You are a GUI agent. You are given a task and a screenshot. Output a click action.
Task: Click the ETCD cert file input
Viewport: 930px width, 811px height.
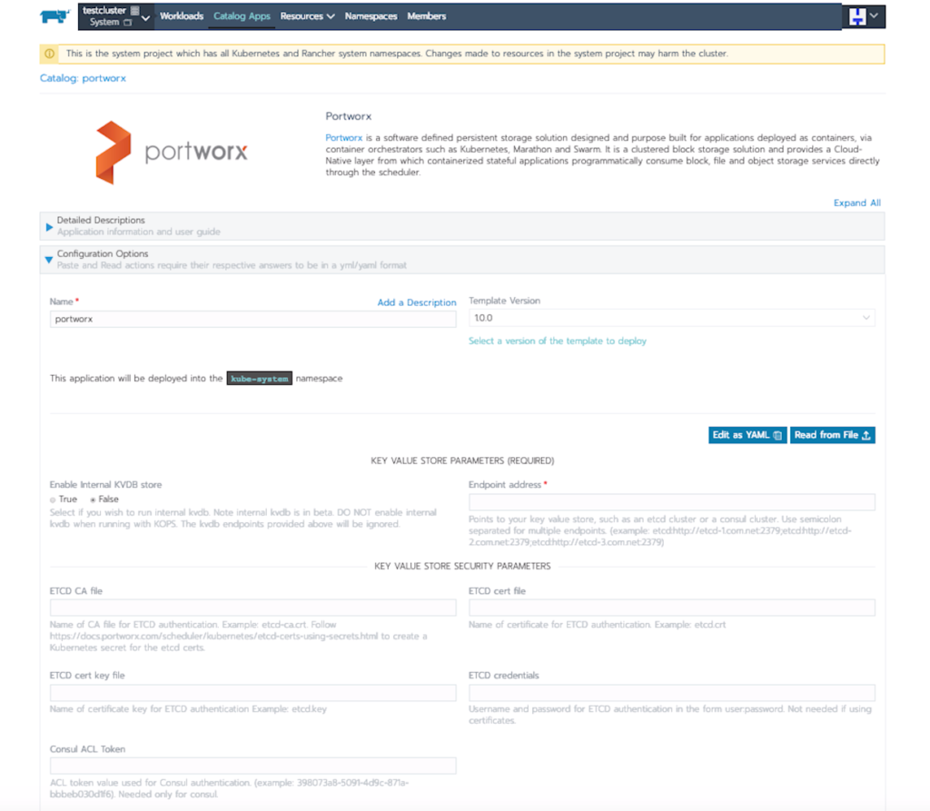tap(671, 608)
